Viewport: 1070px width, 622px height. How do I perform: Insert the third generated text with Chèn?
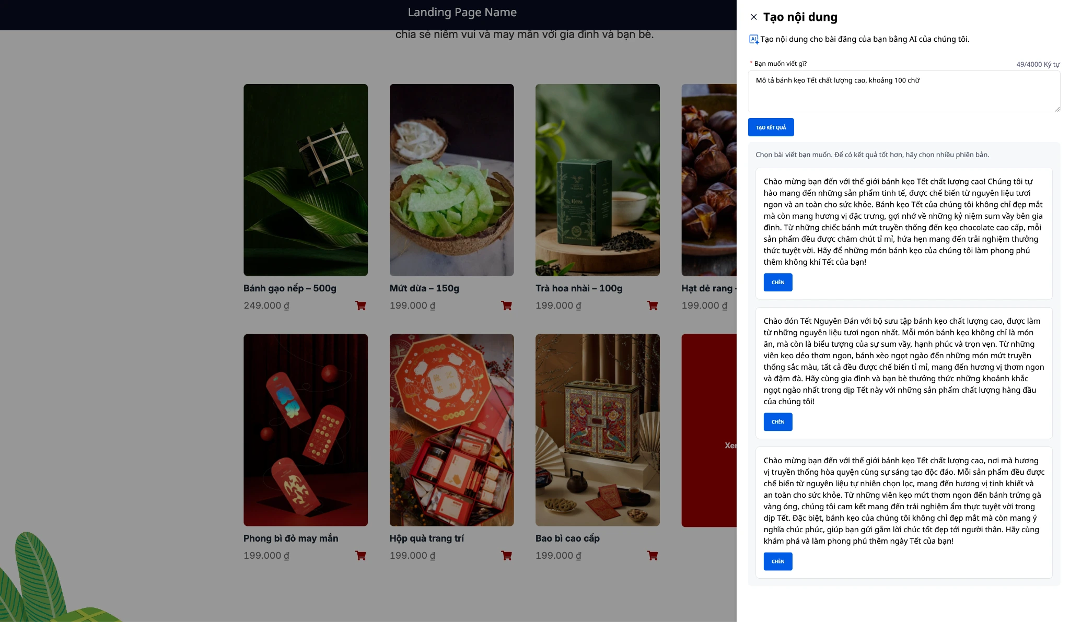click(777, 561)
